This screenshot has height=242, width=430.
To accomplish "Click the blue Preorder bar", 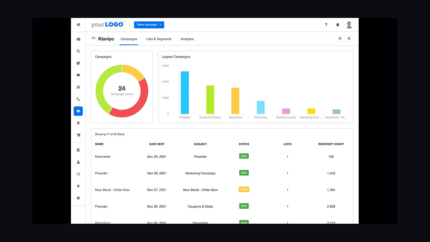I will 185,93.
